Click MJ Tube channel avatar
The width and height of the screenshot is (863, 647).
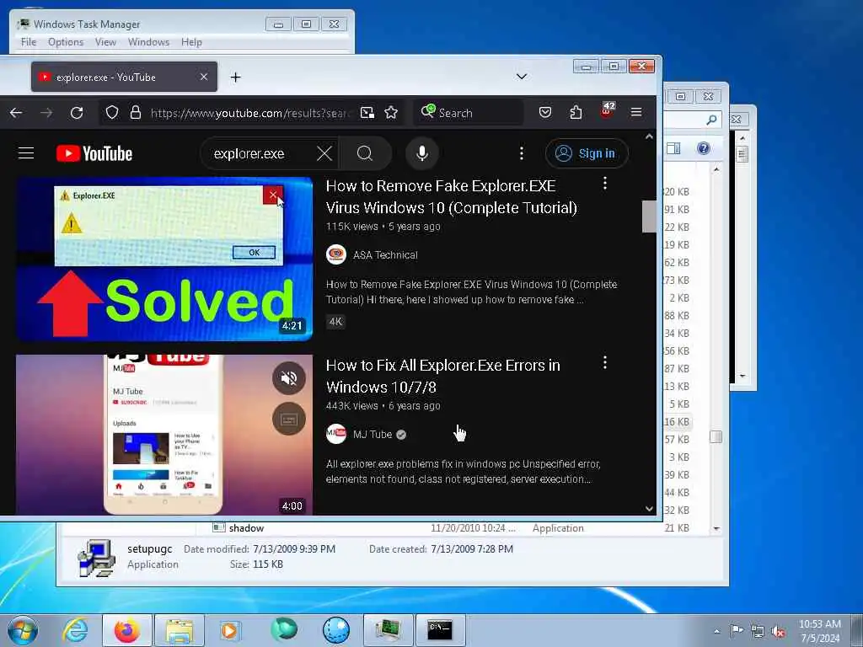coord(335,434)
